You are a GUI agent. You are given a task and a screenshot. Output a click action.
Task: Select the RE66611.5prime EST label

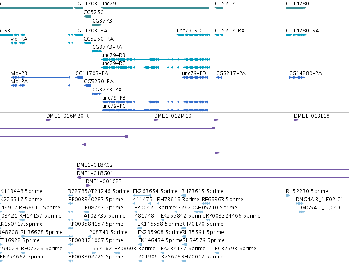(39, 208)
